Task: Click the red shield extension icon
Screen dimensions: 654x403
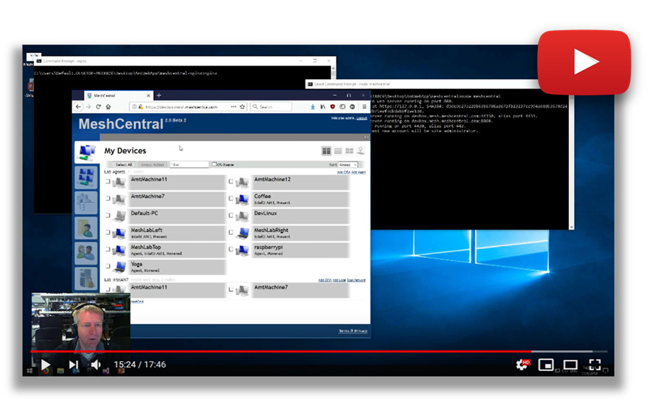Action: tap(332, 107)
